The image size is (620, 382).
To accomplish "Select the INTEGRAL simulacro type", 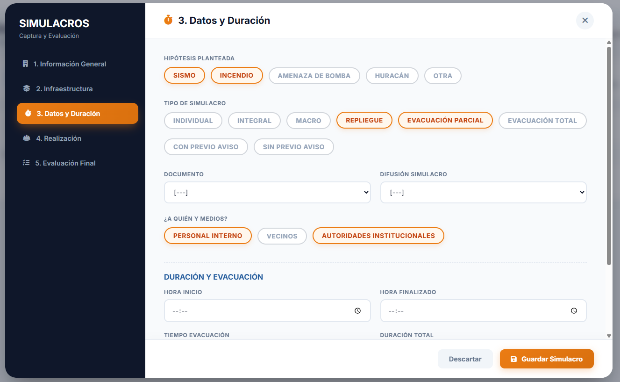I will 254,121.
